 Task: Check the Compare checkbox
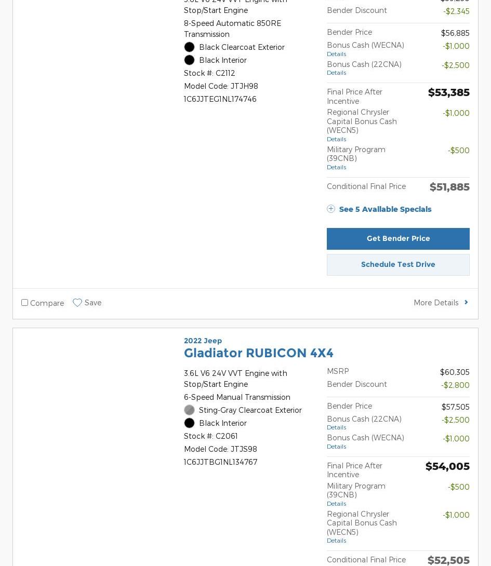click(24, 302)
